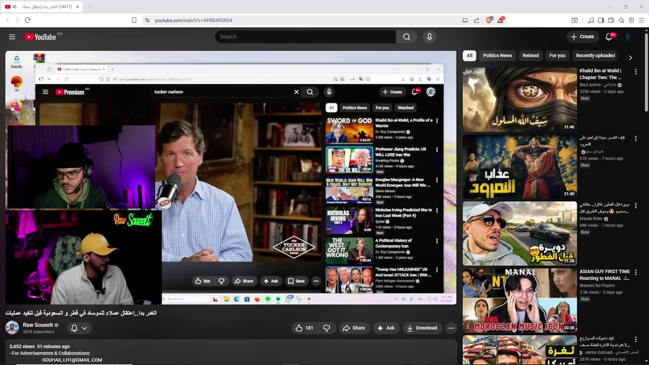Open options for the 267K views video
Viewport: 649px width, 365px height.
635,339
